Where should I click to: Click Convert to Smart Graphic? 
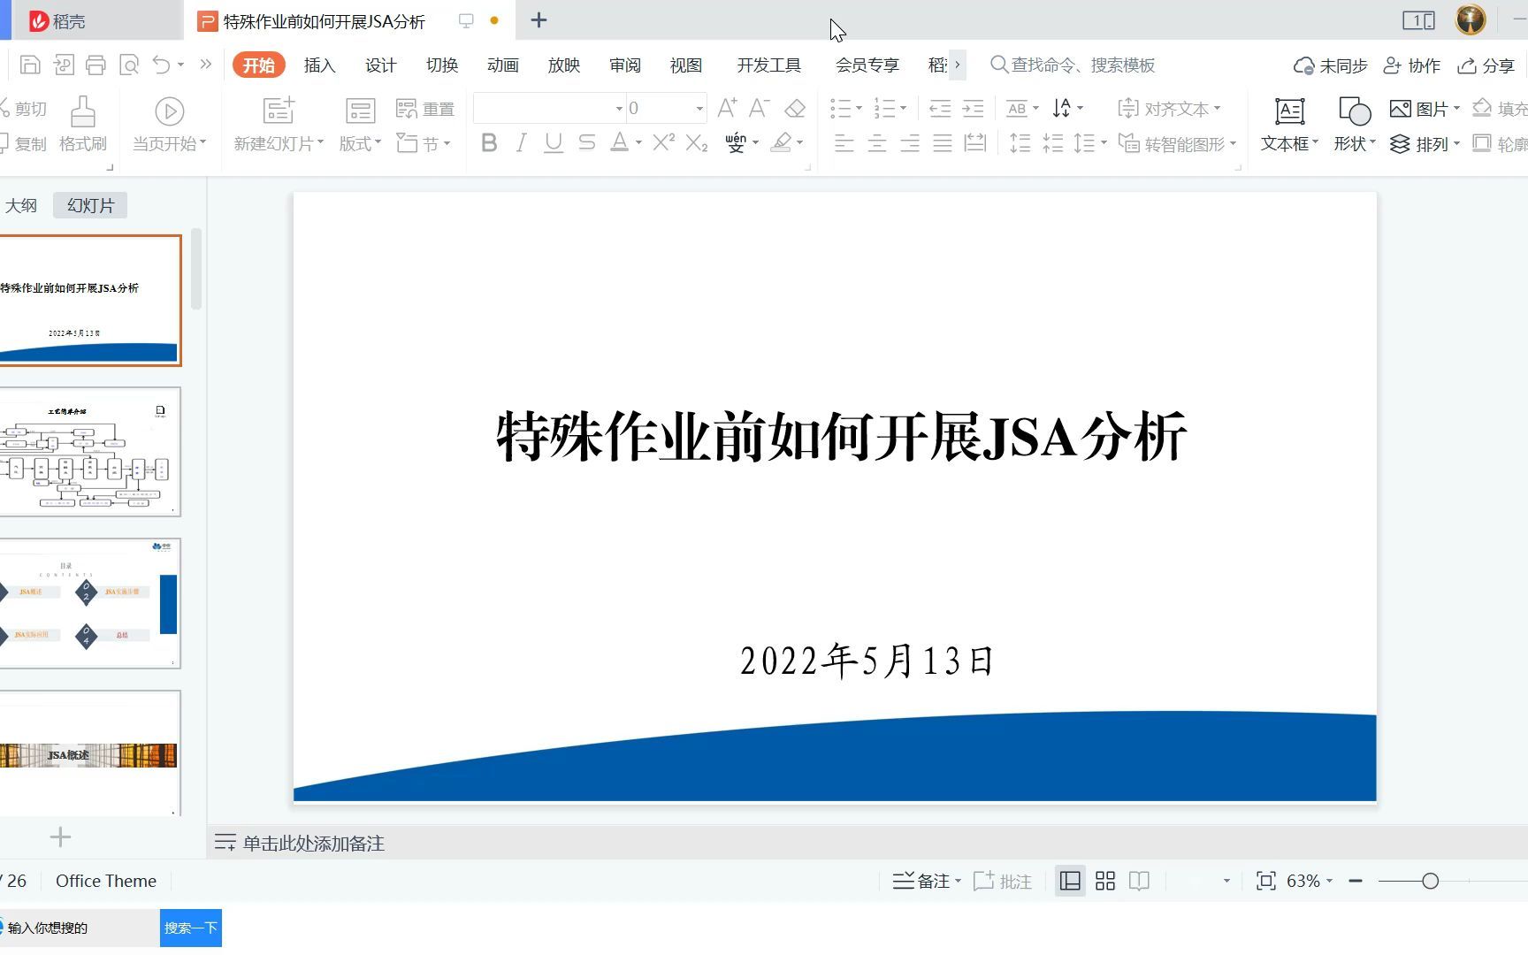[x=1177, y=143]
